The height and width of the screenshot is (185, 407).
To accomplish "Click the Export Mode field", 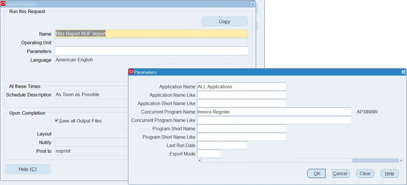I will pyautogui.click(x=209, y=154).
